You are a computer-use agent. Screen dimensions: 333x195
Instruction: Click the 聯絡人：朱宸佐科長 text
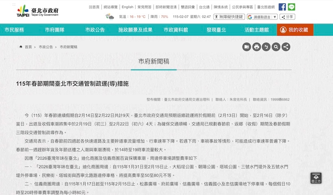tap(231, 99)
